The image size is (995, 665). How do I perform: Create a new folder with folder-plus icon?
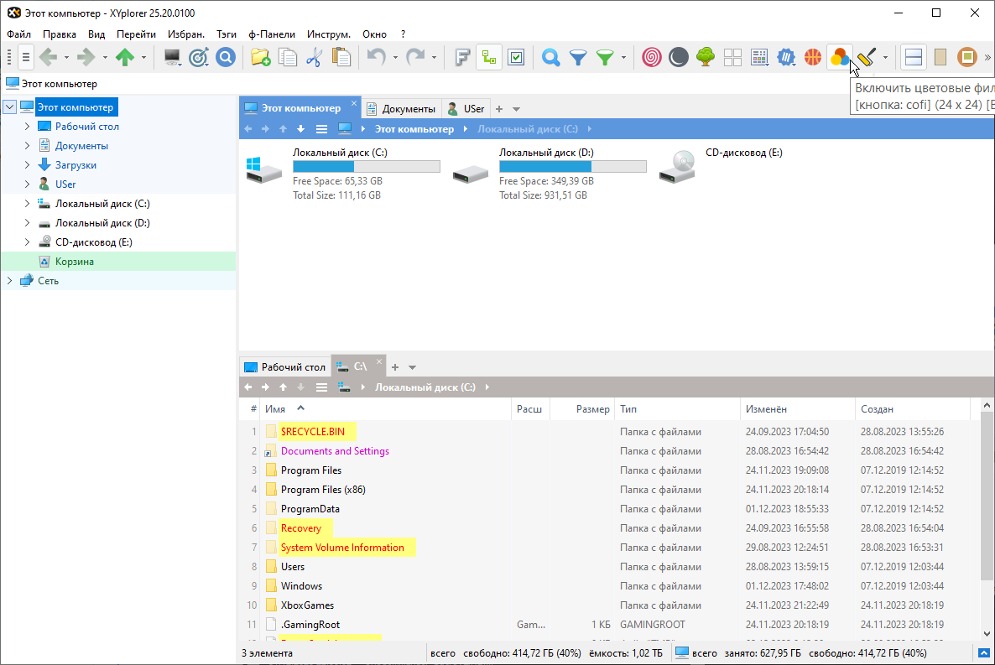coord(261,57)
